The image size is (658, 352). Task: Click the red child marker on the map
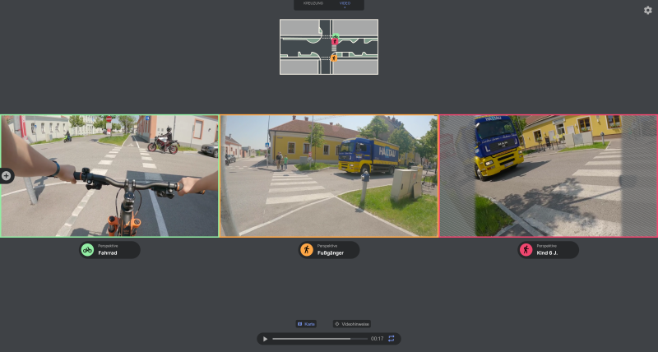(335, 42)
